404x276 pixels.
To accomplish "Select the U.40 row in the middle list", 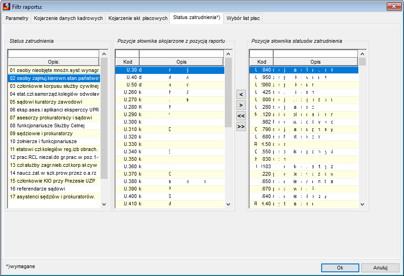I will point(170,77).
